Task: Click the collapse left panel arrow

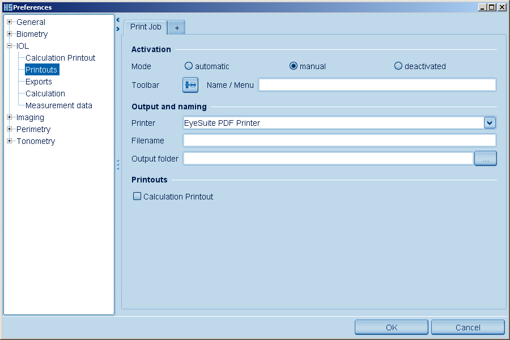Action: click(x=117, y=19)
